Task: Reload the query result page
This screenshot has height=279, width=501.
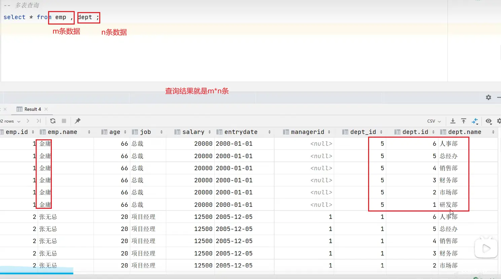Action: coord(53,121)
